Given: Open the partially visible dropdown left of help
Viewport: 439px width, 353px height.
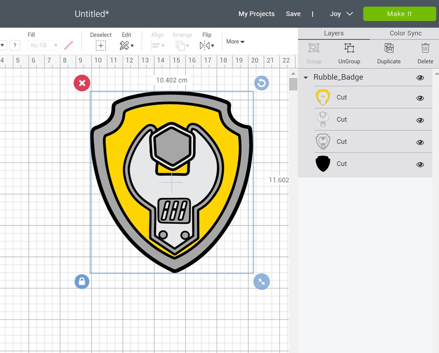Looking at the screenshot, I should (x=3, y=45).
